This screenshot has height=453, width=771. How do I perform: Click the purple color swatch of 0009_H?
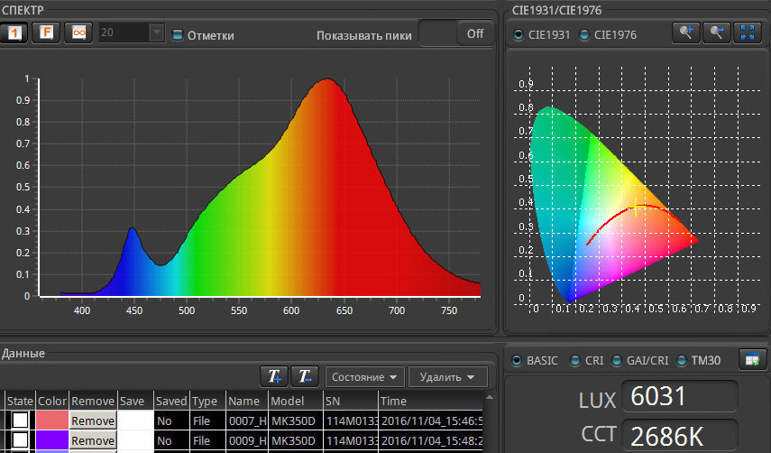tap(52, 440)
